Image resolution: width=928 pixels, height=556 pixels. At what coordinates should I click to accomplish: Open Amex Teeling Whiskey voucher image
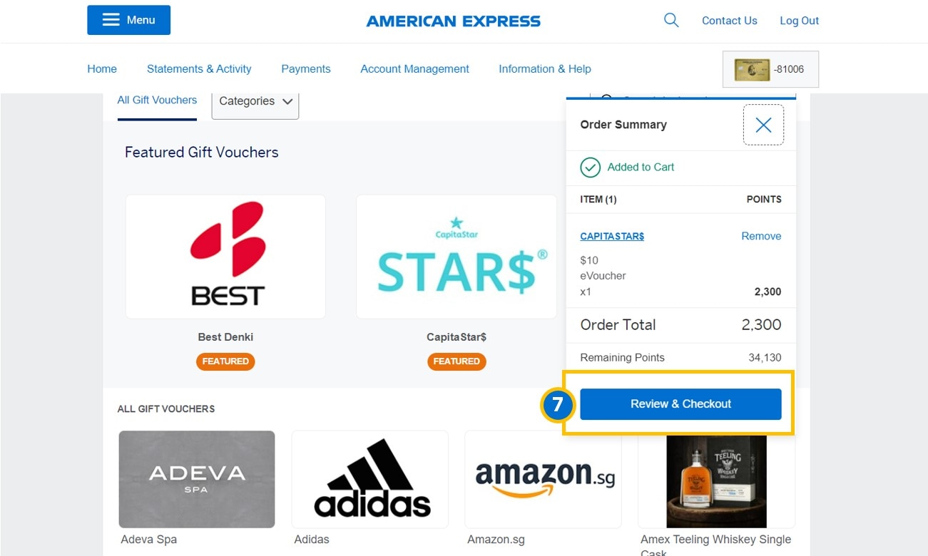pos(716,479)
